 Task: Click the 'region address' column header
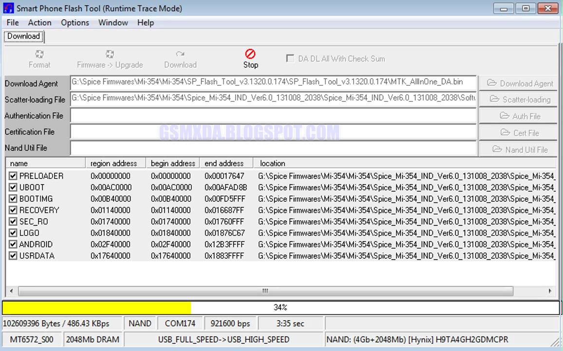pyautogui.click(x=115, y=163)
